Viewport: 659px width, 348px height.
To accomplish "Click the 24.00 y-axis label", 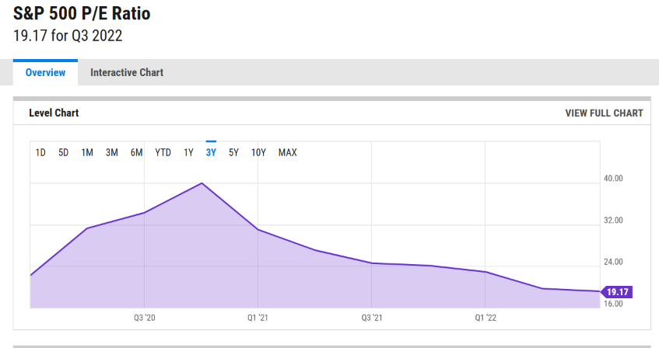I will (613, 262).
